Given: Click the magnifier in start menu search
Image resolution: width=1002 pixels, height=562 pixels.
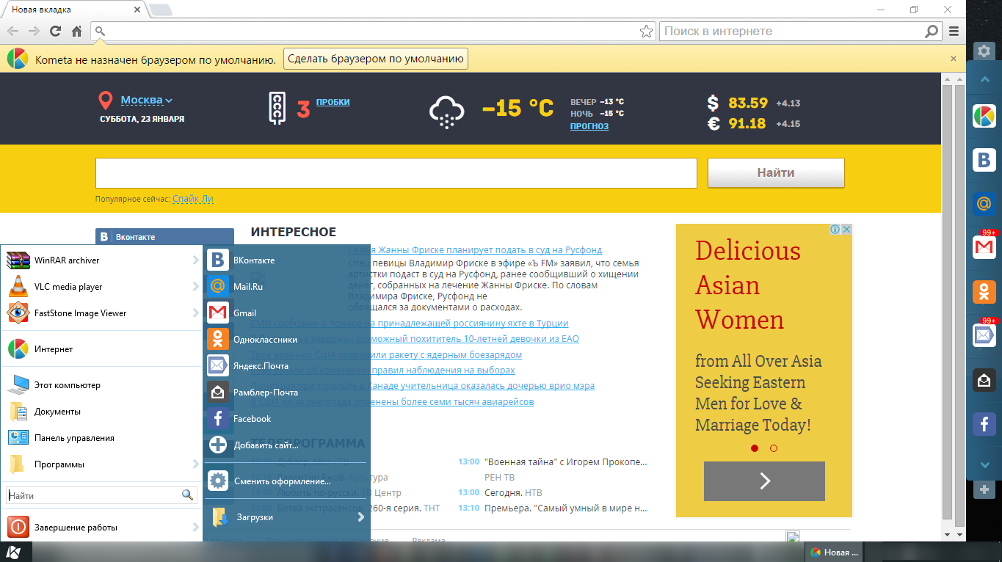Looking at the screenshot, I should coord(187,495).
